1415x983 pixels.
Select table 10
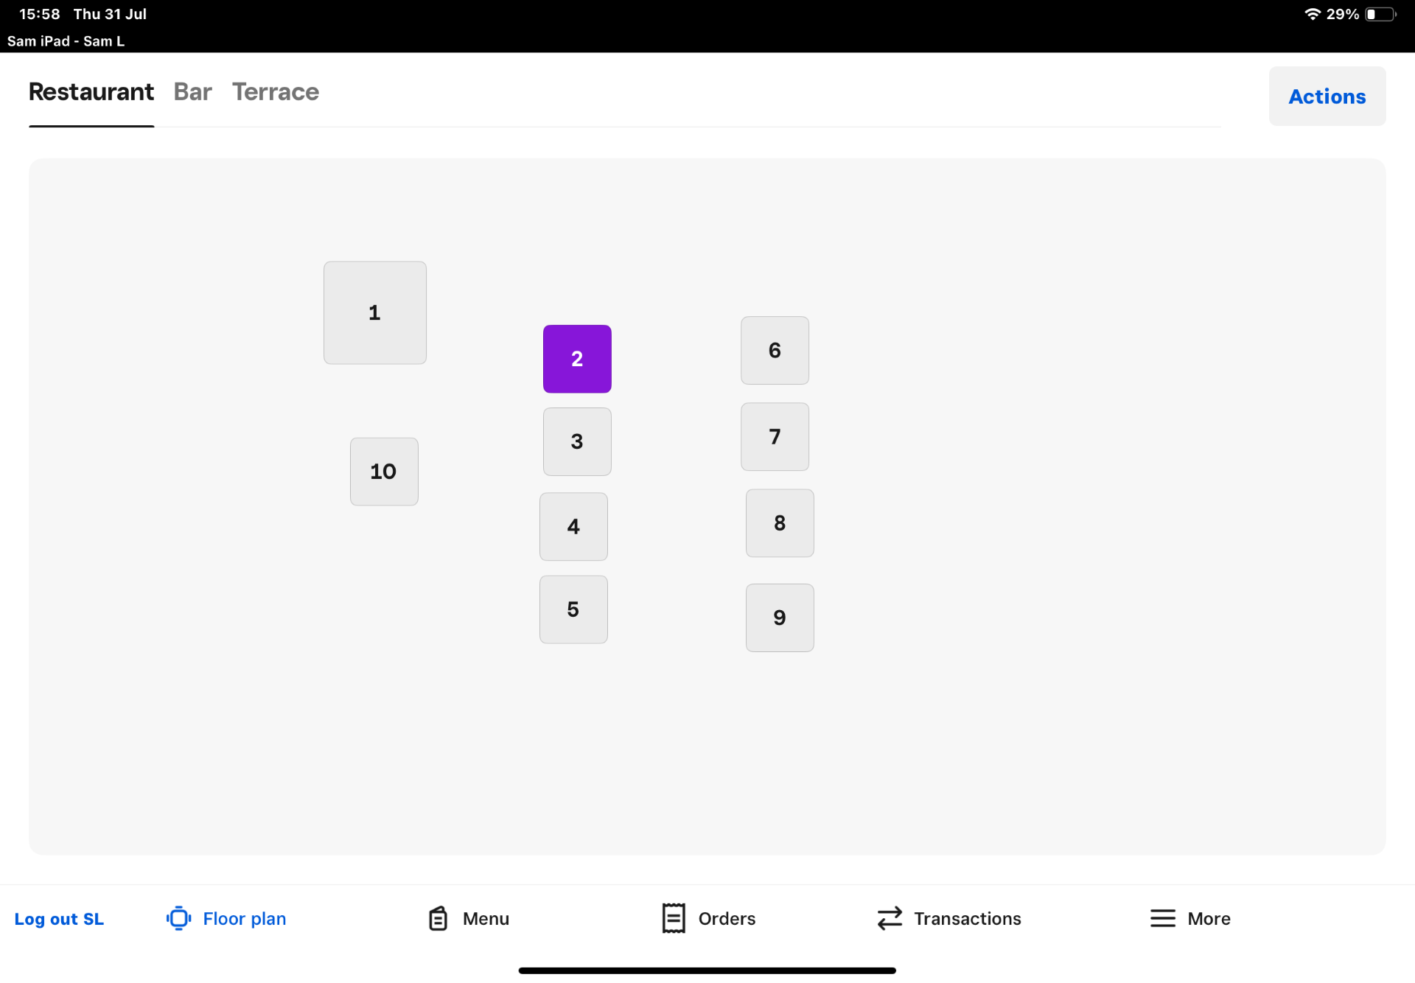[383, 472]
